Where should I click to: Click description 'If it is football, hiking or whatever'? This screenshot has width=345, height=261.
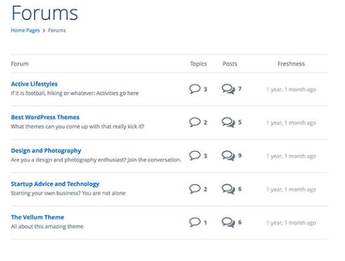pos(75,93)
